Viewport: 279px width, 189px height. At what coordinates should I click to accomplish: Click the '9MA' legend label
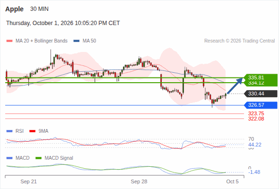(44, 131)
